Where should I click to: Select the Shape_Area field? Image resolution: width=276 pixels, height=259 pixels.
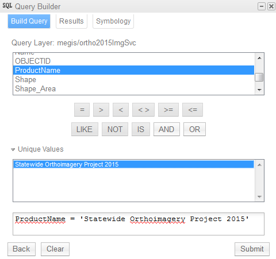click(133, 89)
